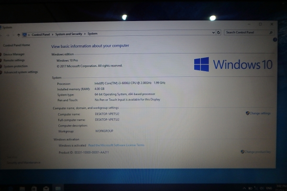Screen dimensions: 287x191
Task: Maximize the System window
Action: click(260, 24)
